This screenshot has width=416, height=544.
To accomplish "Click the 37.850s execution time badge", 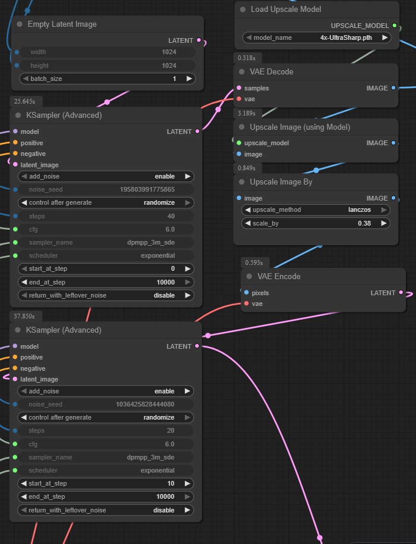I will pos(26,316).
